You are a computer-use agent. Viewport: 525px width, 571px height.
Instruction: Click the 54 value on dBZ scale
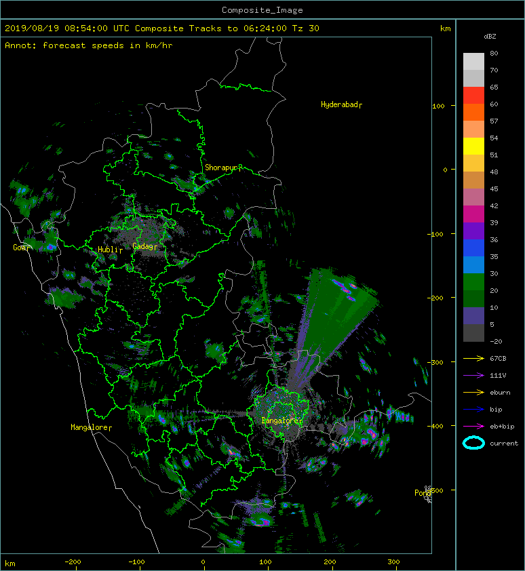(494, 138)
